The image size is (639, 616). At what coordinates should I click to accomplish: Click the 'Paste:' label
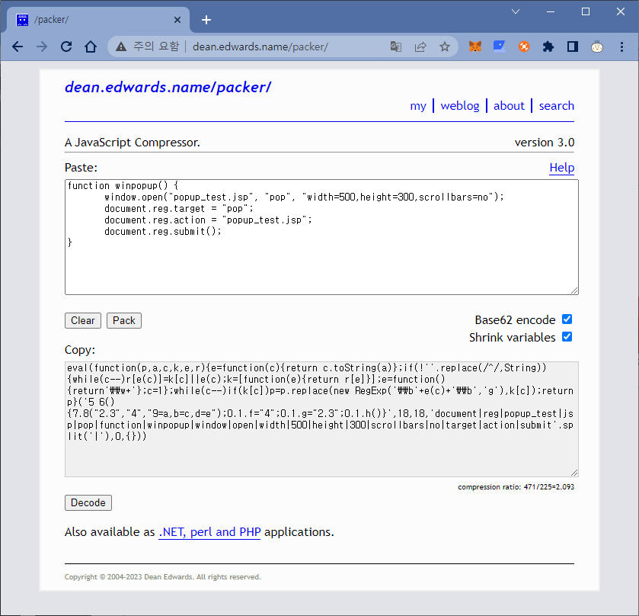pos(81,168)
